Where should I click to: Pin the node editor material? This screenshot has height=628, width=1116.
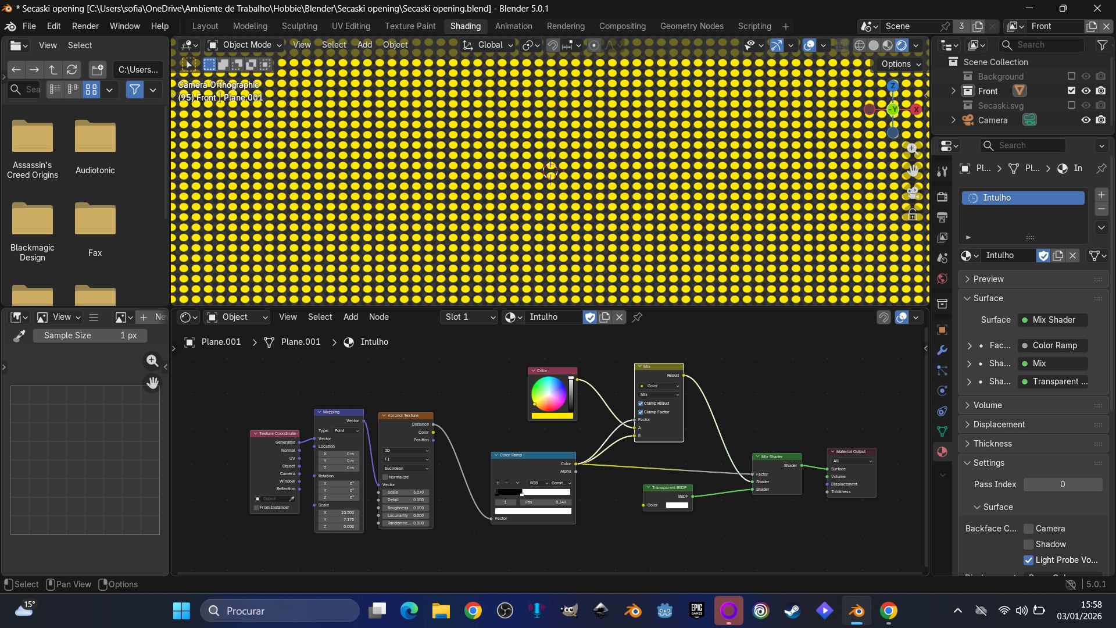[x=637, y=317]
